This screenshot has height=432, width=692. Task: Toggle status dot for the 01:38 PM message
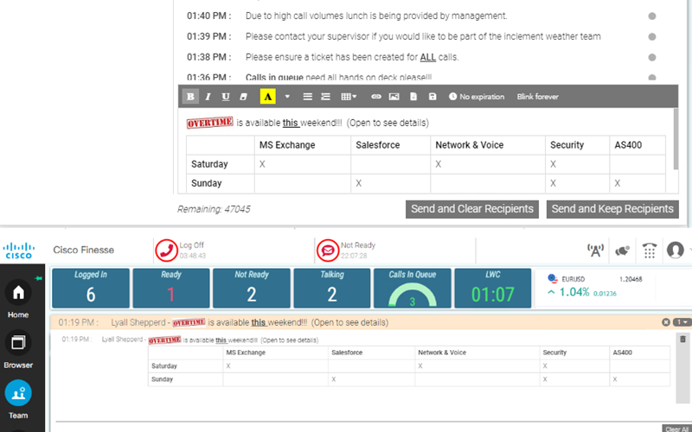tap(652, 57)
